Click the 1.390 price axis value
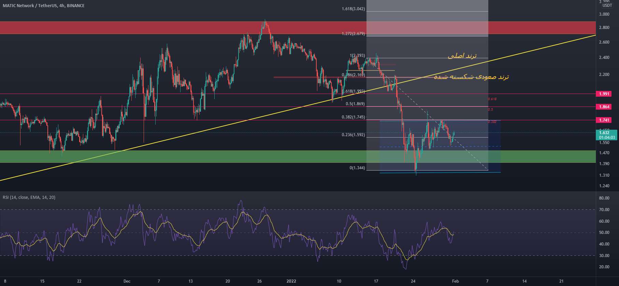 (604, 164)
